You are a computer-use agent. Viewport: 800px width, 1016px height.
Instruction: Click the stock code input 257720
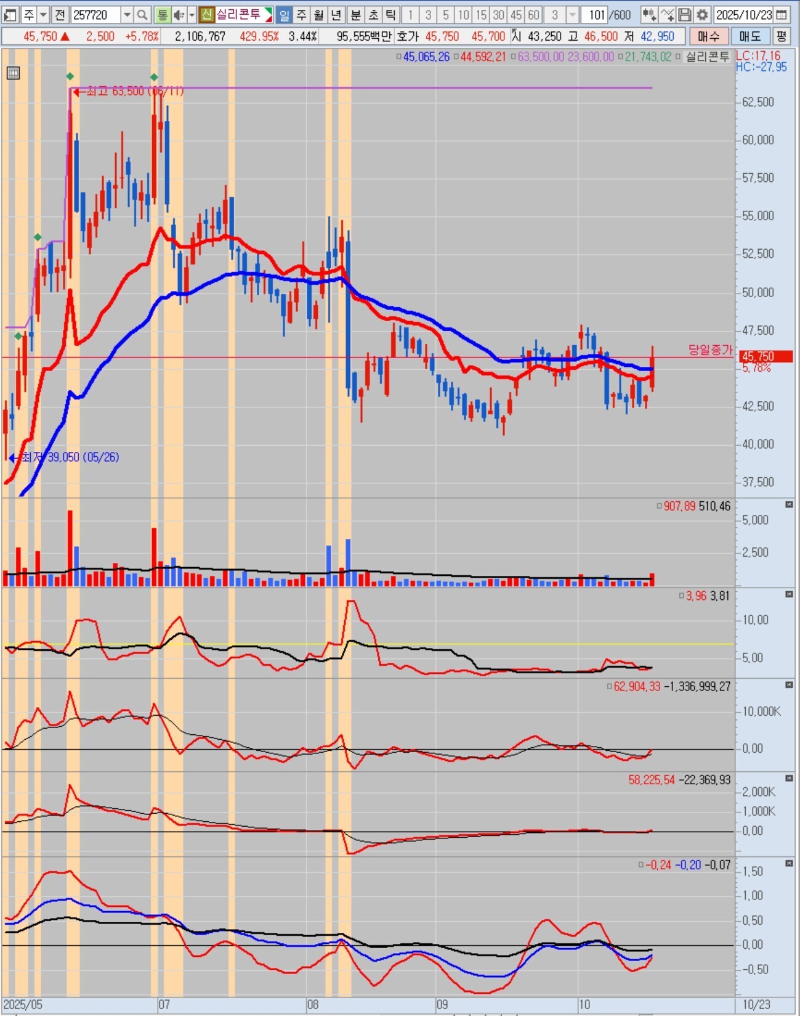95,14
